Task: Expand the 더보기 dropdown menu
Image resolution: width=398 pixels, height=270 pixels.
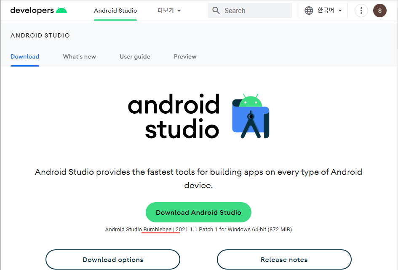Action: [169, 11]
